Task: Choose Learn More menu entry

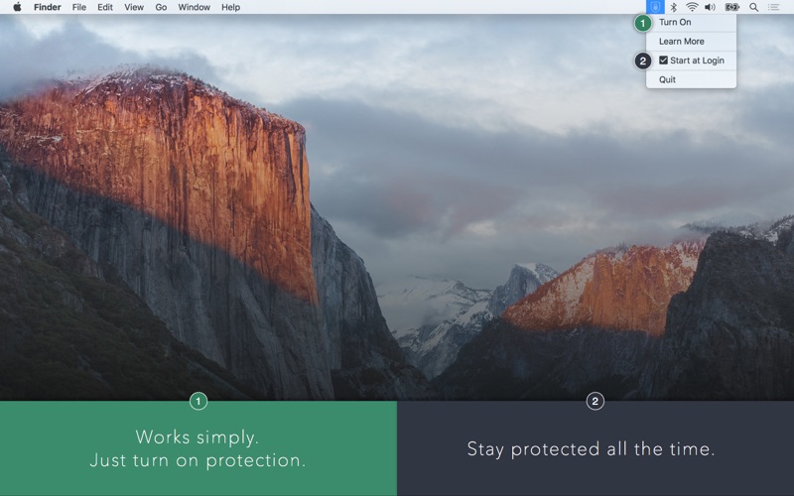Action: 691,42
